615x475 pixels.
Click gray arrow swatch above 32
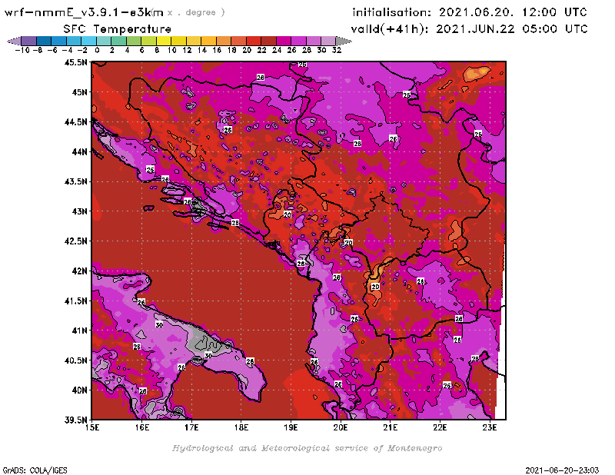coord(344,41)
